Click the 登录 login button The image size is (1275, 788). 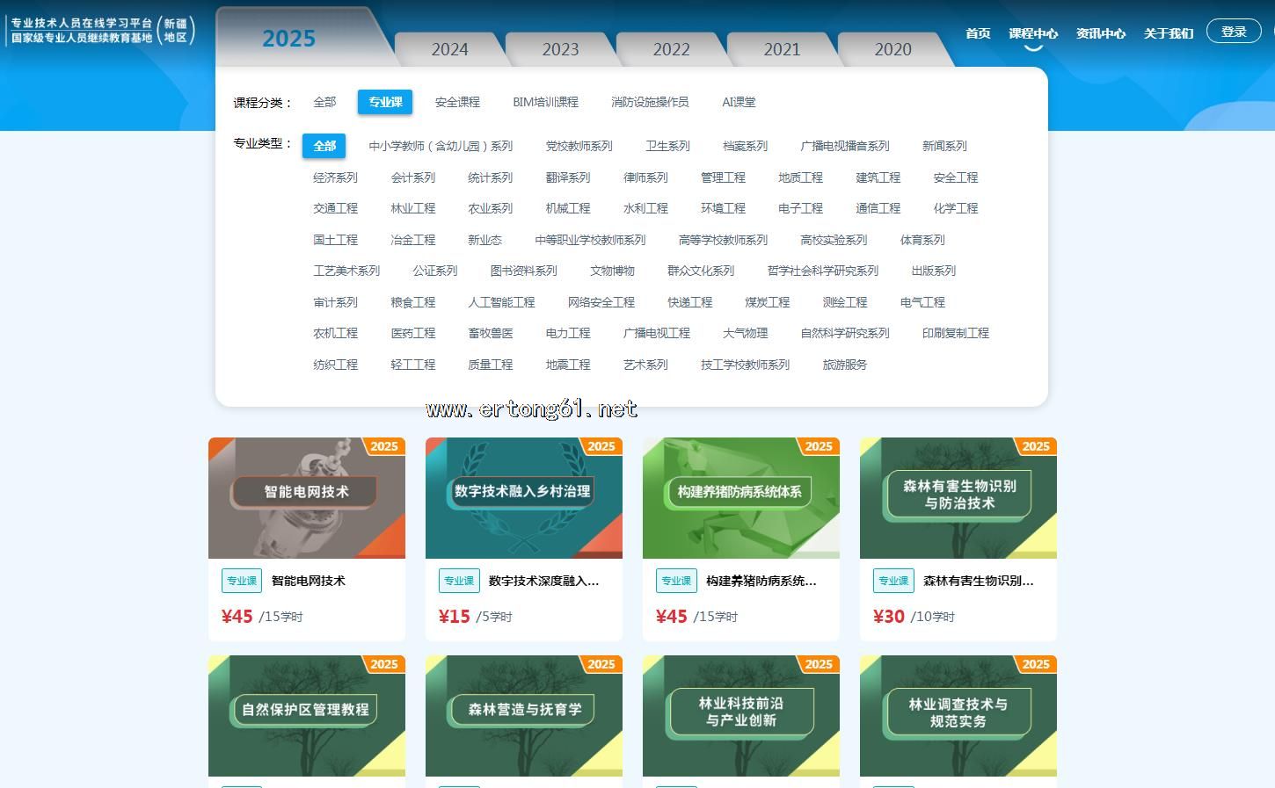pyautogui.click(x=1234, y=32)
